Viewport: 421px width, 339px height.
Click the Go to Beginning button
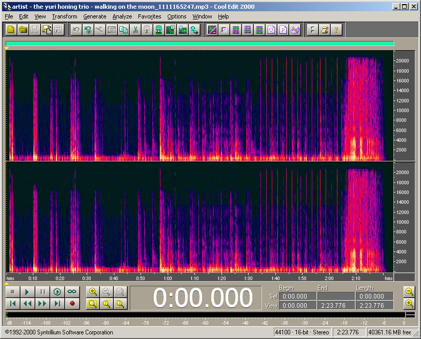[x=13, y=303]
